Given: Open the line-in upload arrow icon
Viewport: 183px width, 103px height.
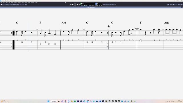Looking at the screenshot, I should coord(115,5).
